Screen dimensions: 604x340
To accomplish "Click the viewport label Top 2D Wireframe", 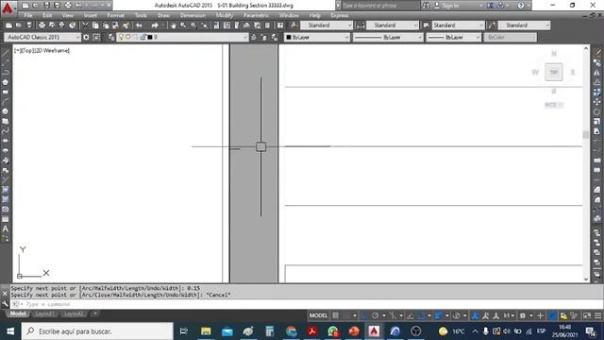I will click(x=42, y=50).
